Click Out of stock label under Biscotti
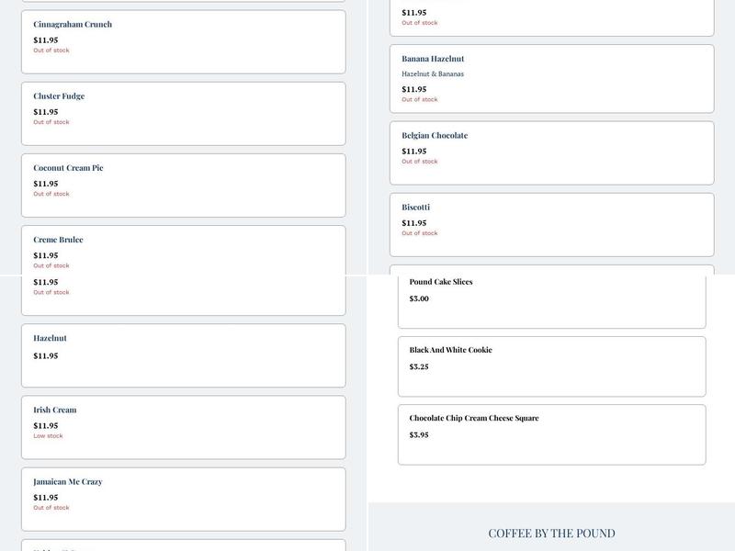Screen dimensions: 735x551 [419, 233]
